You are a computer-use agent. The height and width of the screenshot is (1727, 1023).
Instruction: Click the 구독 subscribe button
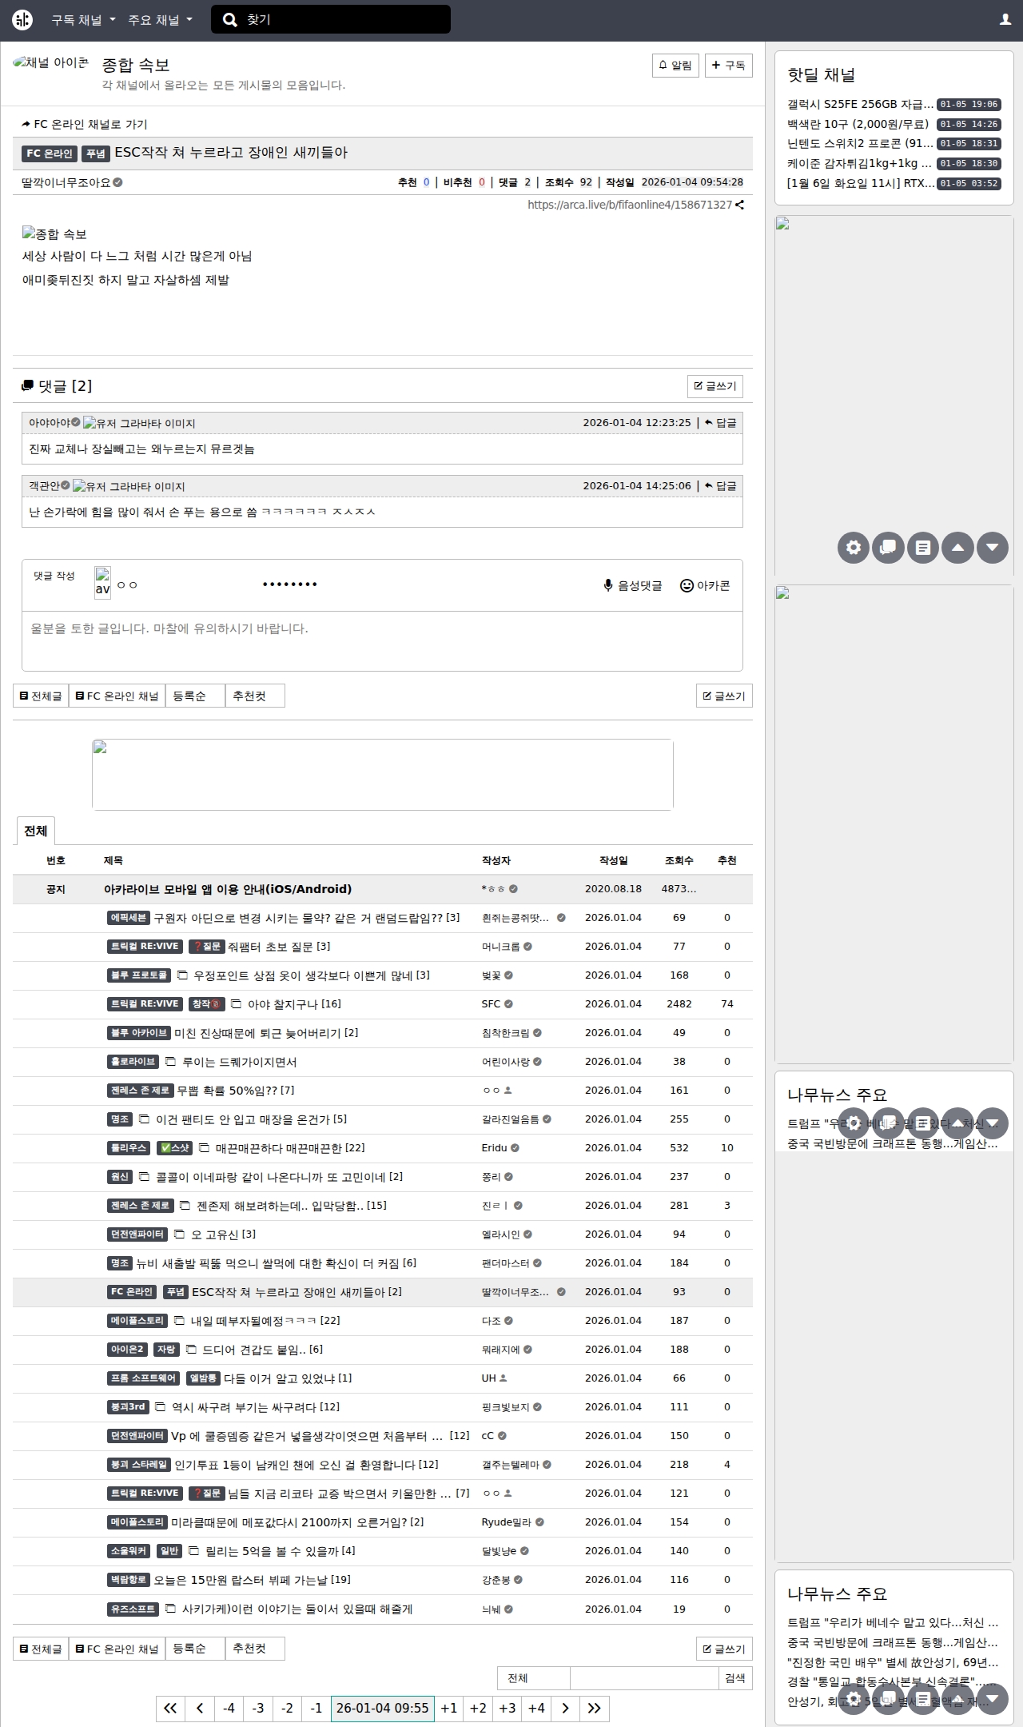728,66
